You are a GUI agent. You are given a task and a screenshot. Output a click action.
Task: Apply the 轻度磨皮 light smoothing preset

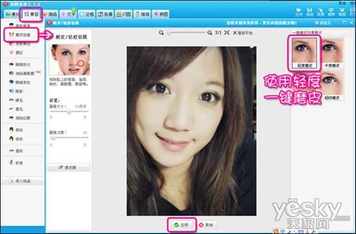(x=304, y=53)
